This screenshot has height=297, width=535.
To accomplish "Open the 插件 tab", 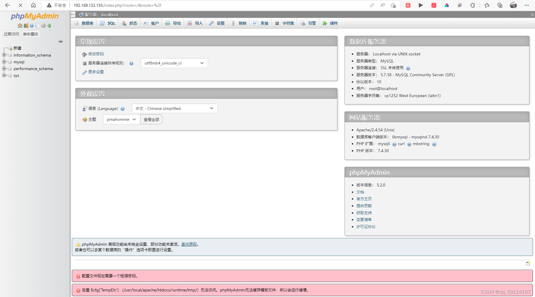I will (x=330, y=23).
